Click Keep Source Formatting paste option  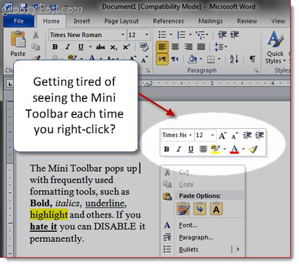click(183, 209)
